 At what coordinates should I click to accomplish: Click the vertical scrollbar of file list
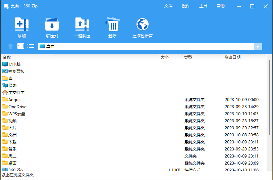coord(269,97)
